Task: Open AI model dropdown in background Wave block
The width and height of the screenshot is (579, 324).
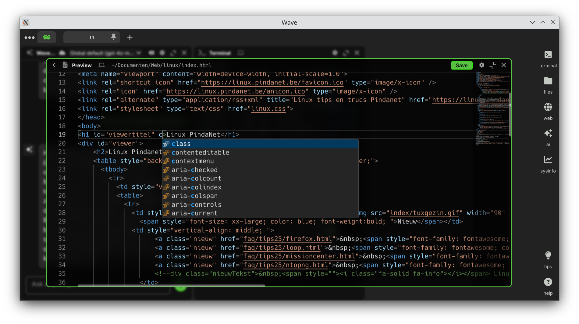Action: pyautogui.click(x=105, y=53)
